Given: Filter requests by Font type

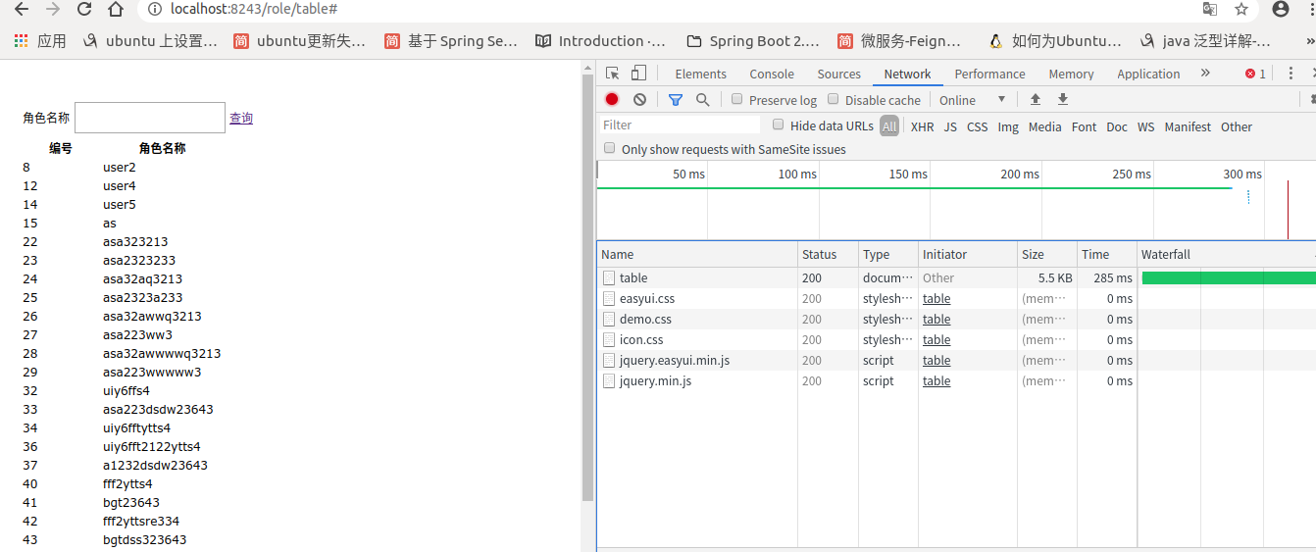Looking at the screenshot, I should [1084, 126].
